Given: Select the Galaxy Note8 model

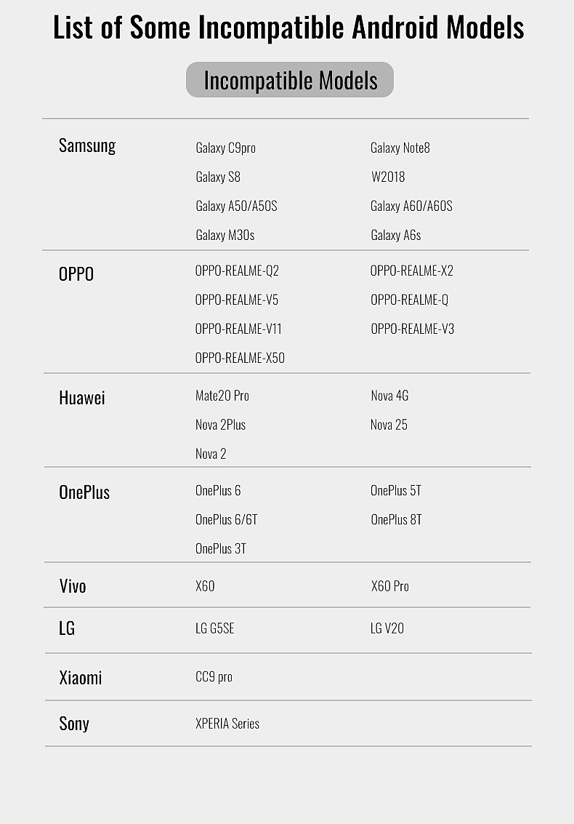Looking at the screenshot, I should 400,148.
